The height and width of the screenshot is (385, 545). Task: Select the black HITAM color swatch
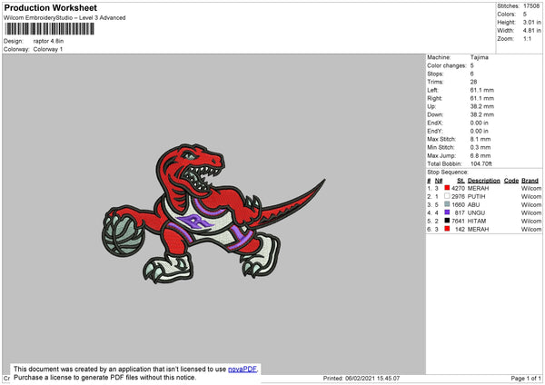(447, 221)
